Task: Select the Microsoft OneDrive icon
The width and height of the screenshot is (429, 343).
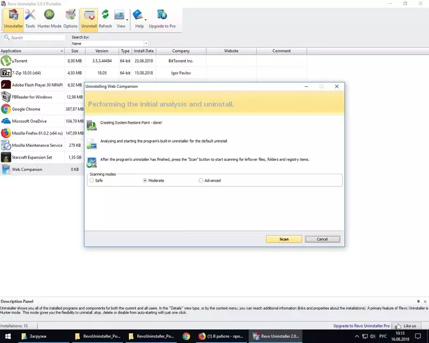Action: 6,121
